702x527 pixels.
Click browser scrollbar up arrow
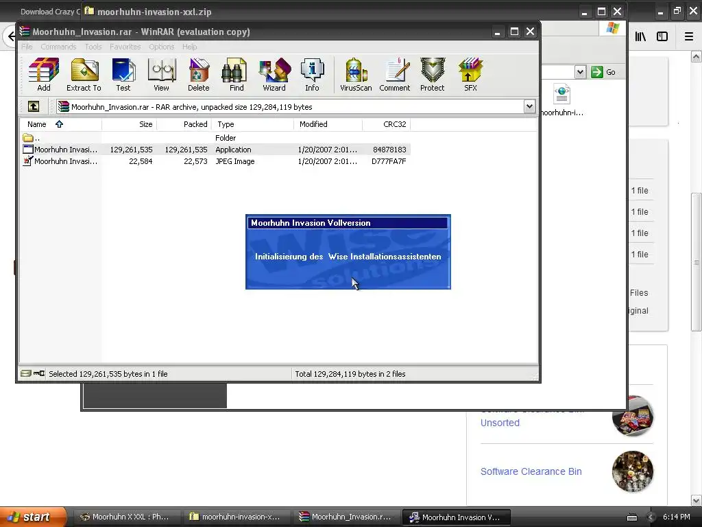click(x=697, y=56)
